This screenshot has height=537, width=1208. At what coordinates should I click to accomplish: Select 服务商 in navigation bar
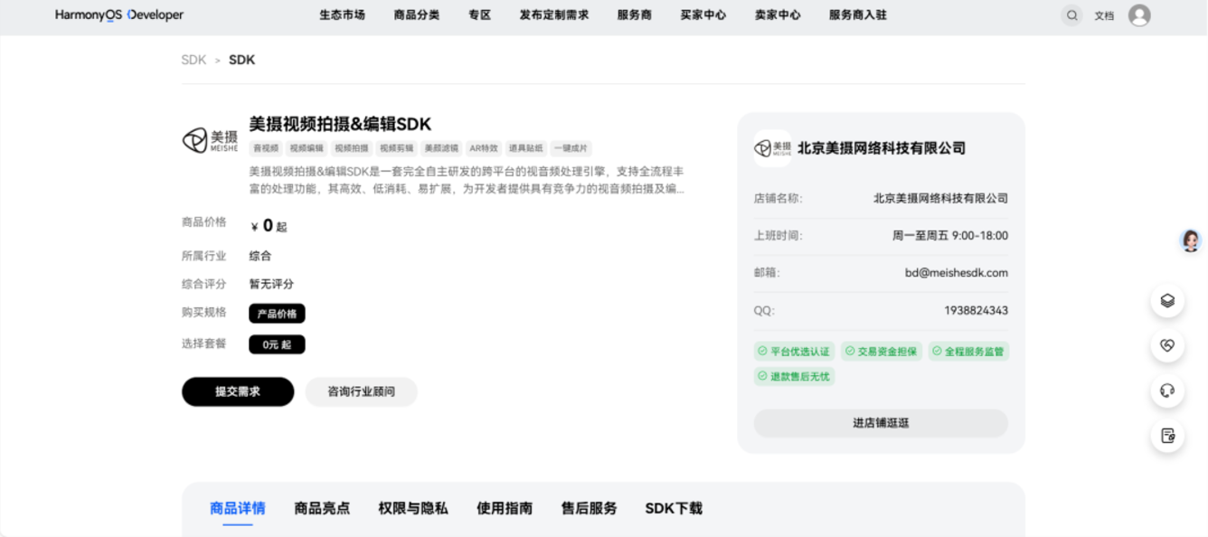[635, 15]
